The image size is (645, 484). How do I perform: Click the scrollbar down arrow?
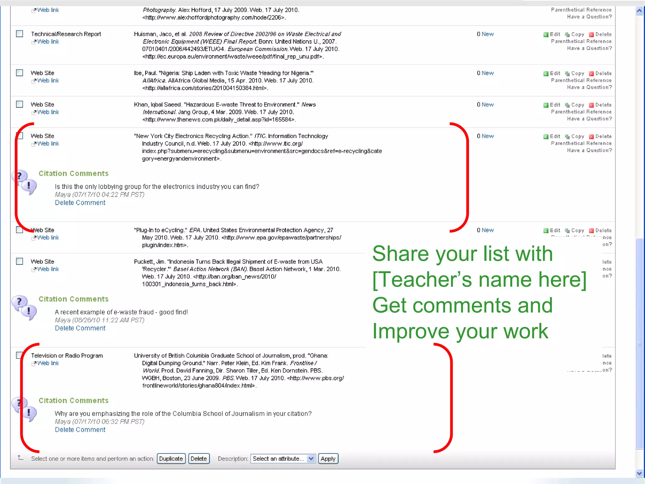(x=639, y=473)
